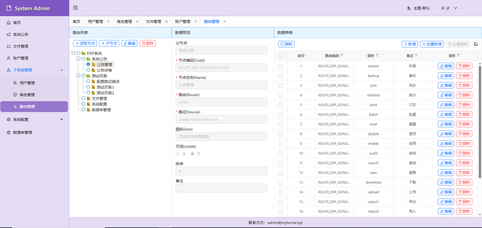
Task: Edit the download row
Action: click(x=446, y=182)
